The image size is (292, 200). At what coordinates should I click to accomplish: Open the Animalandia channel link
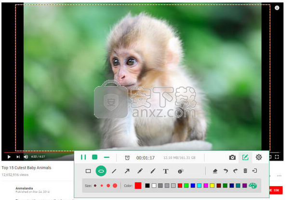[x=24, y=188]
